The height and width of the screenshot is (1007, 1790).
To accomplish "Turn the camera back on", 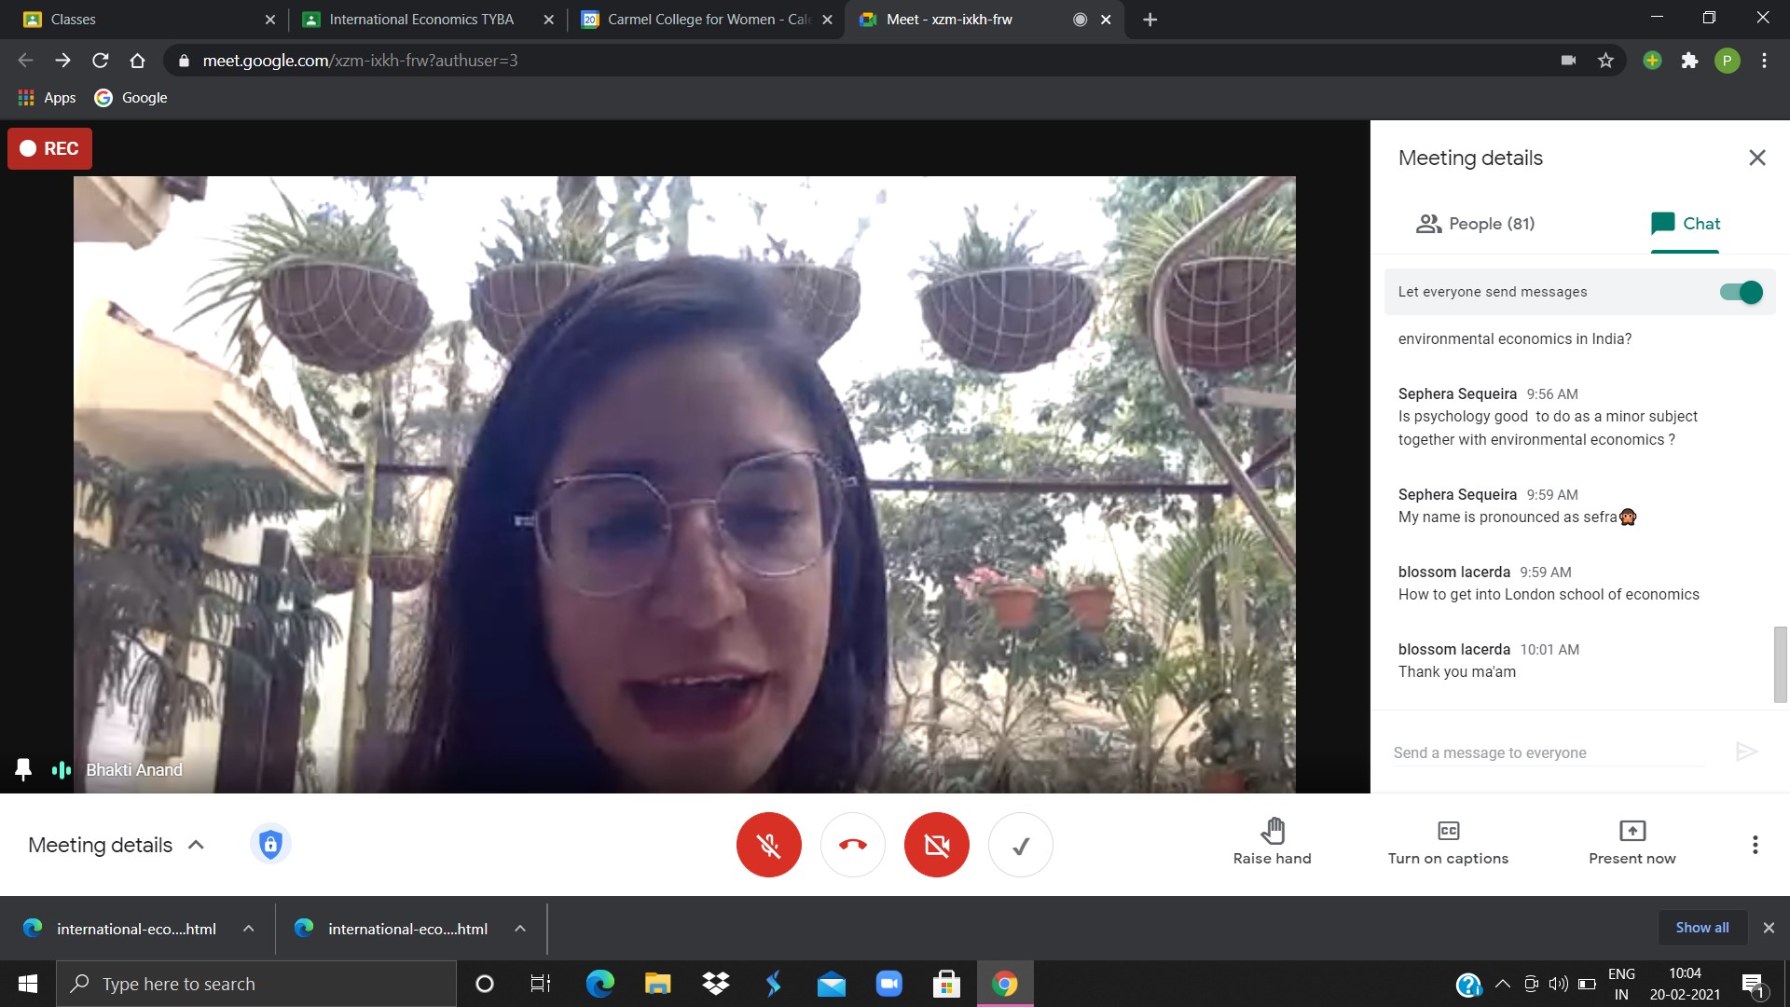I will (936, 845).
